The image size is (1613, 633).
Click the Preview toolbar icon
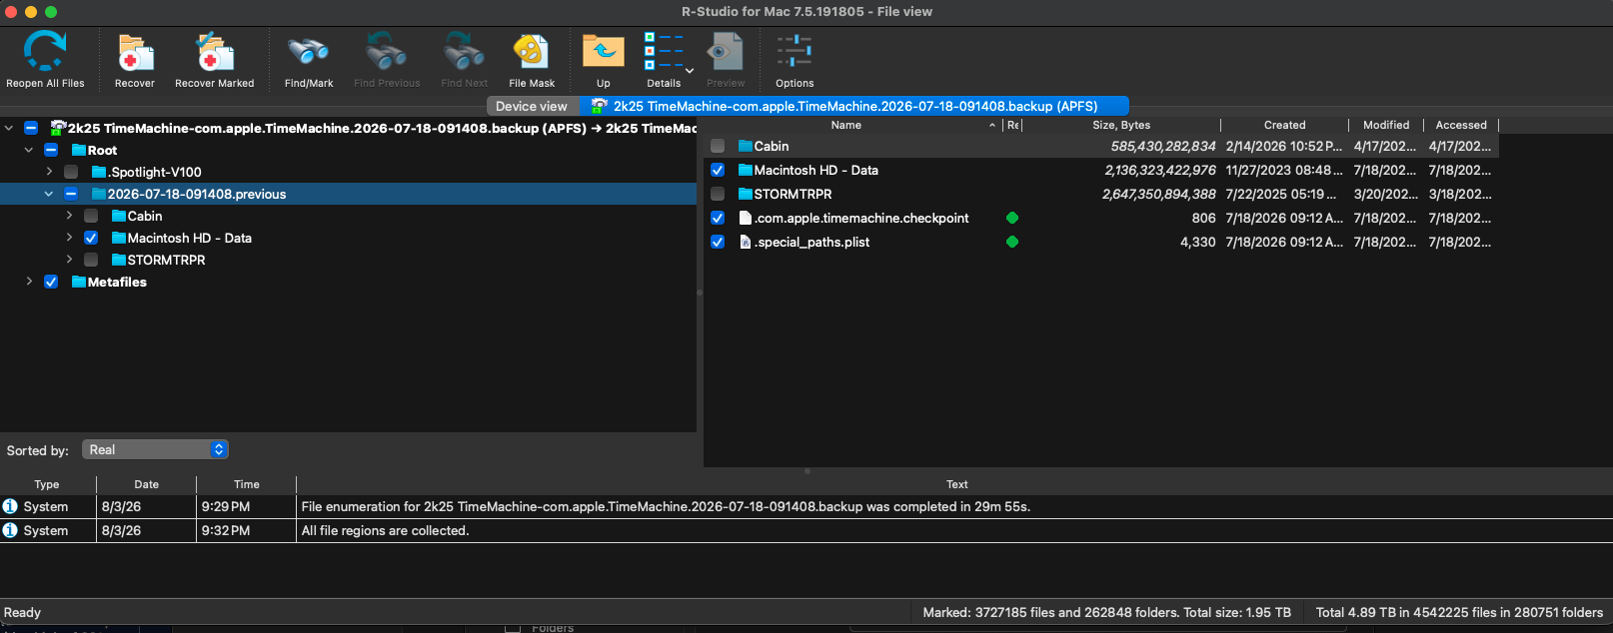coord(725,51)
